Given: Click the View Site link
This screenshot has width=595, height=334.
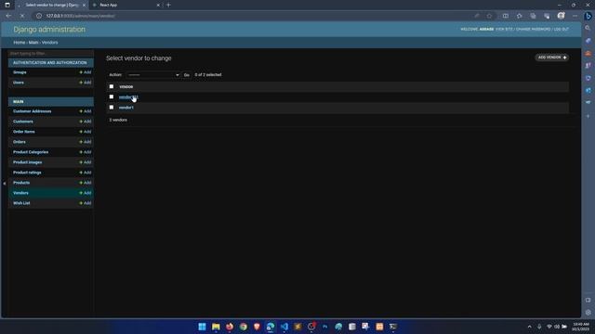Looking at the screenshot, I should coord(504,29).
